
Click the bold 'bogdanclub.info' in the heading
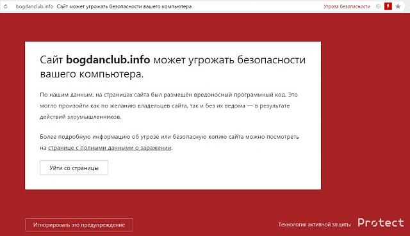pos(108,59)
